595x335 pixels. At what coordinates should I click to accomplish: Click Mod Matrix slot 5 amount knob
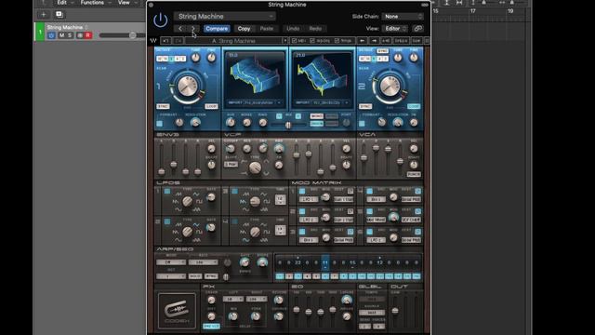click(393, 217)
